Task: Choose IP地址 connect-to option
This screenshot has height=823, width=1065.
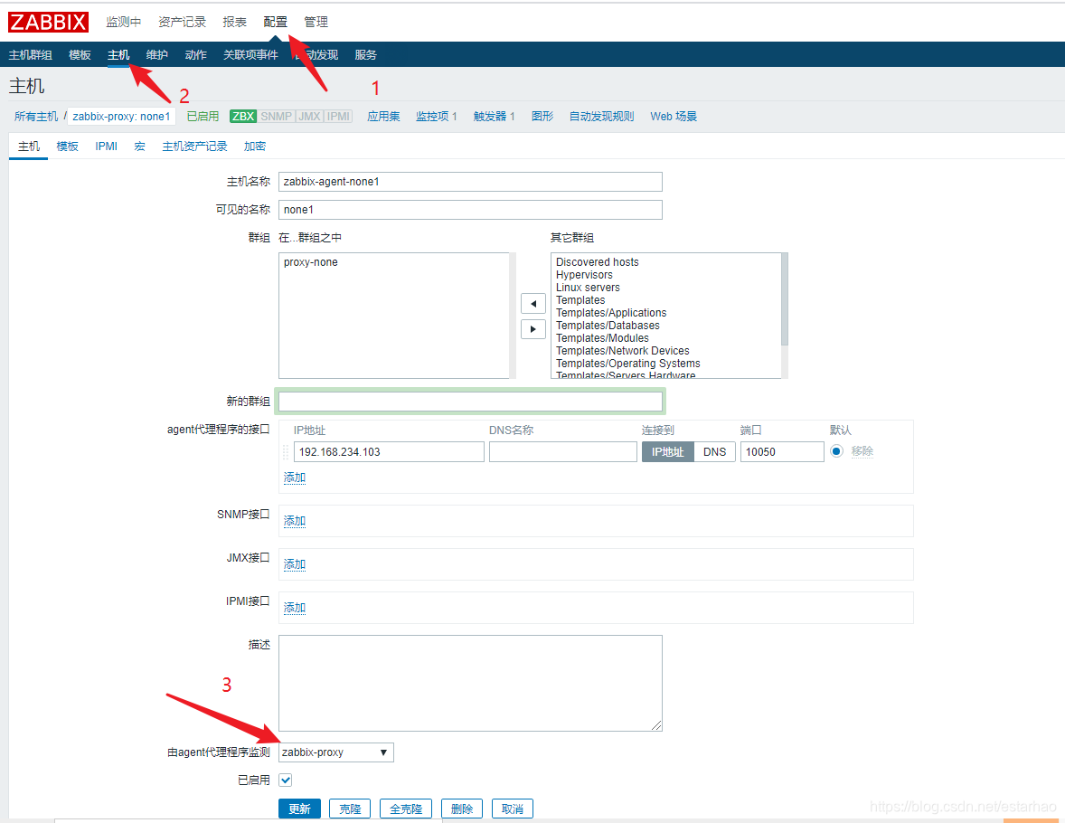Action: click(x=668, y=452)
